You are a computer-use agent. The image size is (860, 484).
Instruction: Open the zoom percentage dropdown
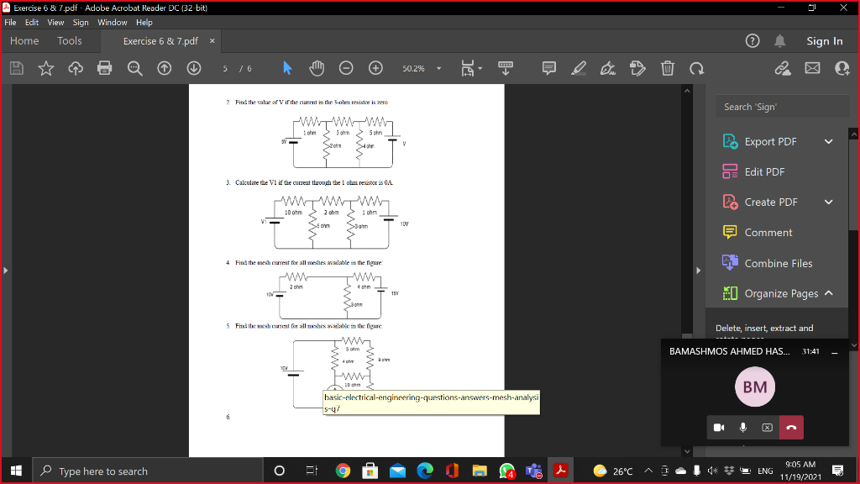[438, 68]
